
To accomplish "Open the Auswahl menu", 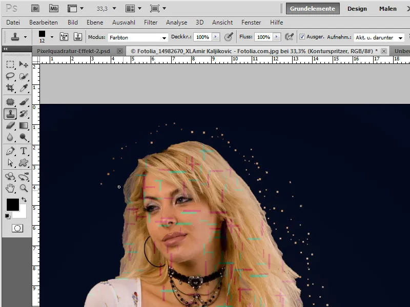I will [x=124, y=23].
